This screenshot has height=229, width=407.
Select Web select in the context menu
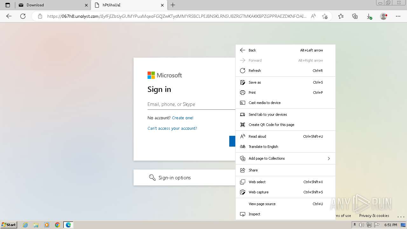[x=286, y=182]
